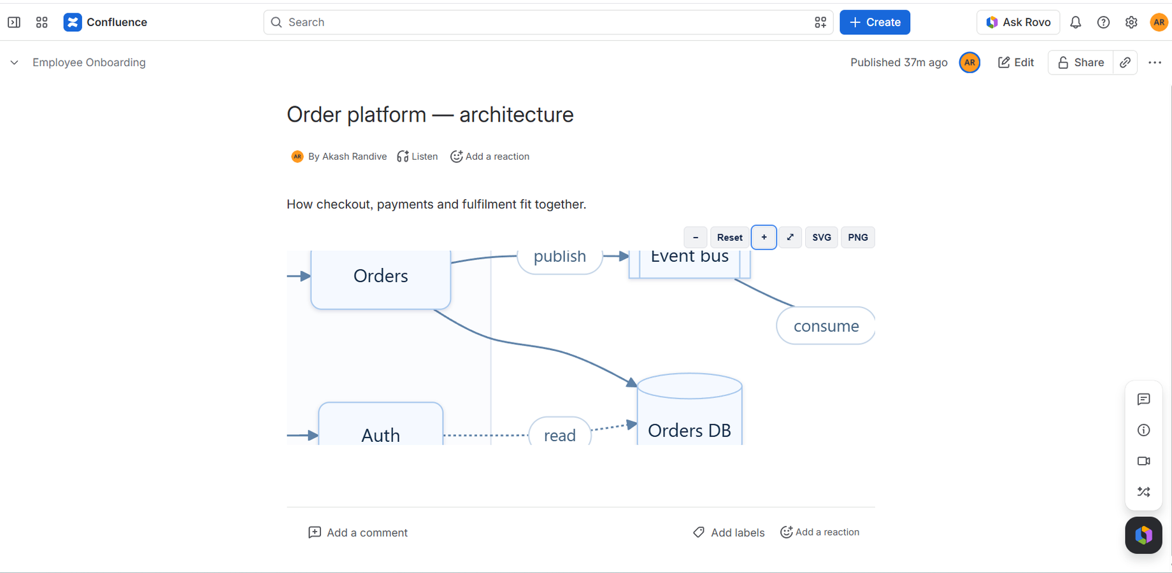Screen dimensions: 1172x573
Task: Export diagram as PNG
Action: pyautogui.click(x=858, y=237)
